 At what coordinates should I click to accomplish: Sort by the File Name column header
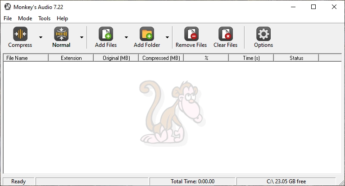click(x=26, y=58)
